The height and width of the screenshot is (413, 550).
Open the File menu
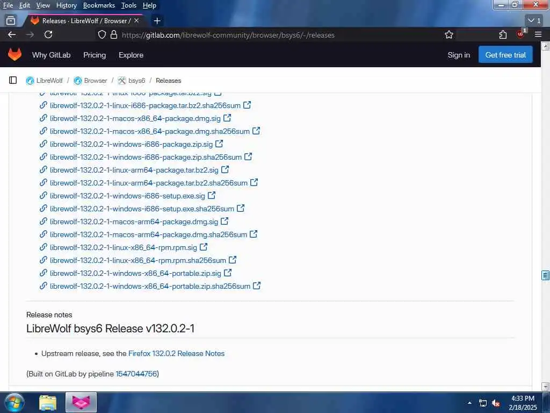click(8, 5)
